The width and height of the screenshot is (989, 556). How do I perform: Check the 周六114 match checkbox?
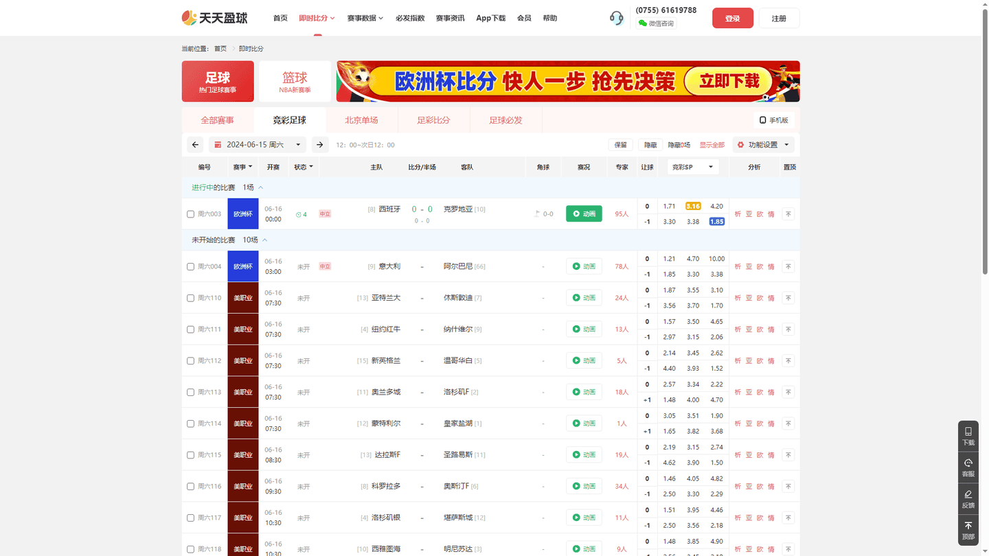191,424
